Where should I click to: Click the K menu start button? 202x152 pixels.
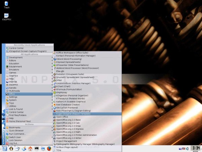click(x=4, y=148)
